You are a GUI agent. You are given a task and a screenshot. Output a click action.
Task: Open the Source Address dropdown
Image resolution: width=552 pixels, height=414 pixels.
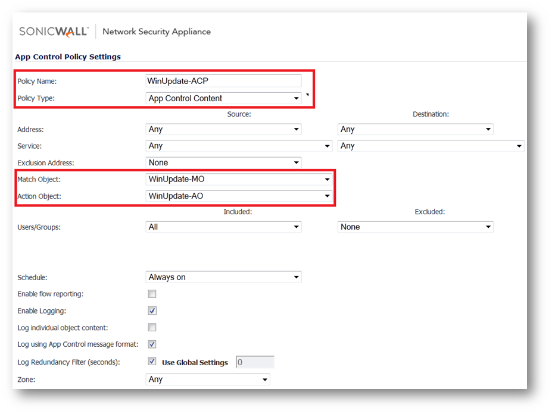pos(223,129)
